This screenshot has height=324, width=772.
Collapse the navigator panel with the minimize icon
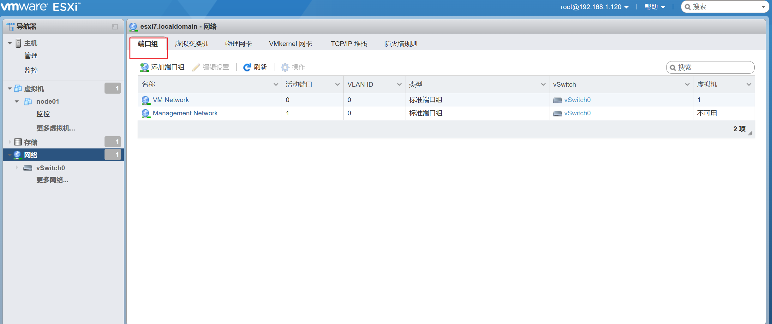(115, 27)
